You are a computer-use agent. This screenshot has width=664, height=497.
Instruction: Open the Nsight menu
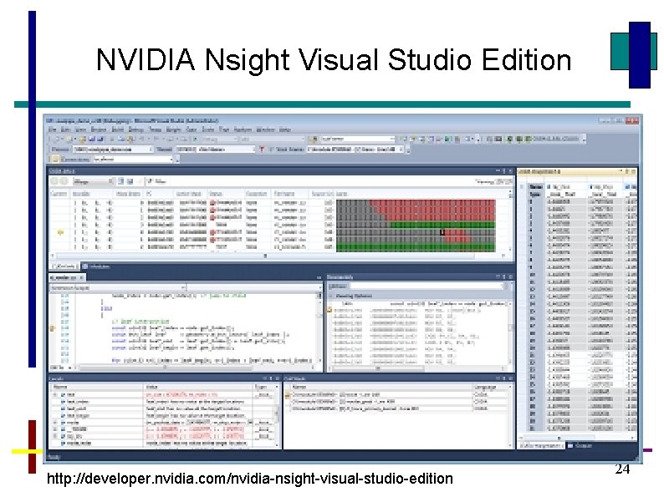(173, 129)
